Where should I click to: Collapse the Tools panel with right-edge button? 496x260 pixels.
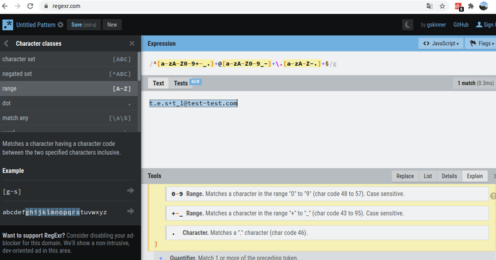tap(494, 176)
